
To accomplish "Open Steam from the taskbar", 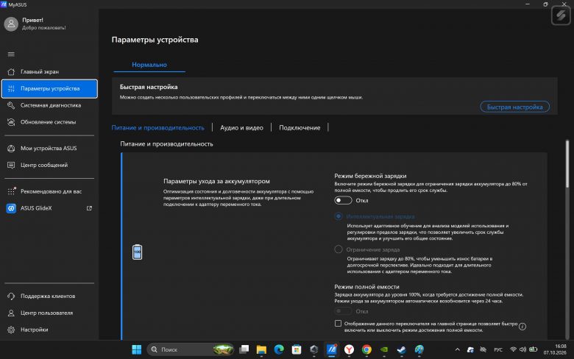I will point(402,350).
